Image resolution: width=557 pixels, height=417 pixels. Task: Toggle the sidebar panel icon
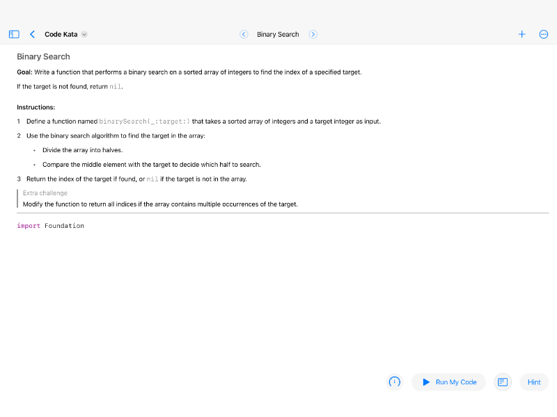point(14,34)
